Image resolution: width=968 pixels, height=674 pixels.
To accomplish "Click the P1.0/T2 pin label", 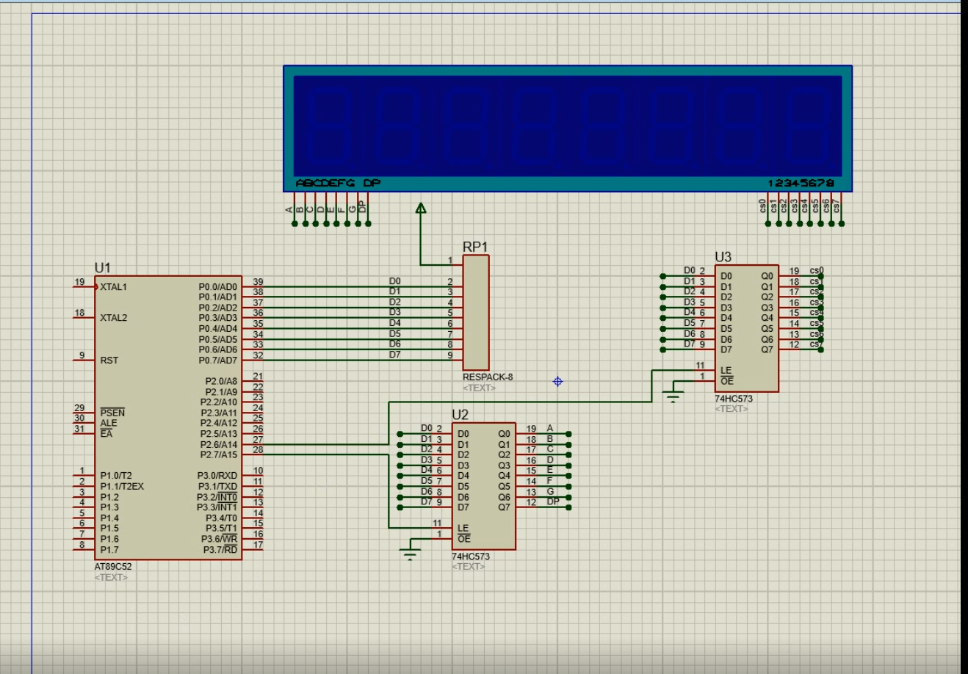I will [x=116, y=476].
